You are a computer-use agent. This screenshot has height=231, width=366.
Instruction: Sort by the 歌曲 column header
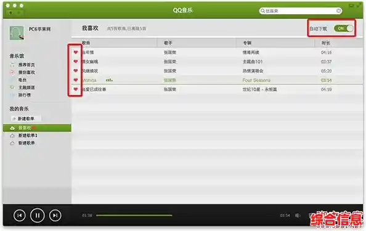click(115, 43)
